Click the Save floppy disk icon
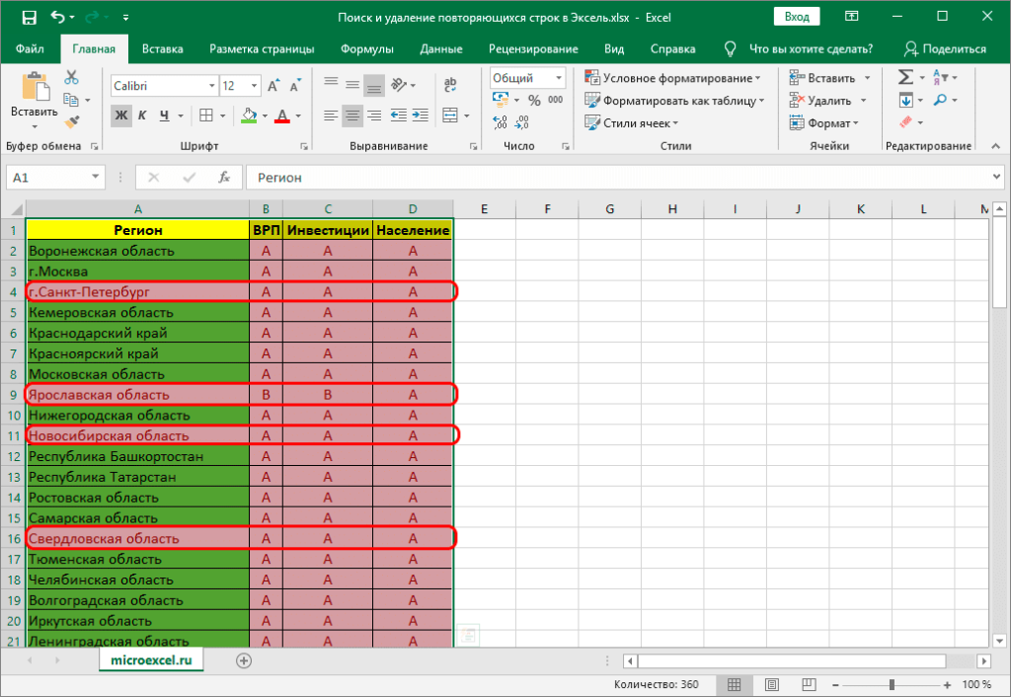 click(x=29, y=18)
